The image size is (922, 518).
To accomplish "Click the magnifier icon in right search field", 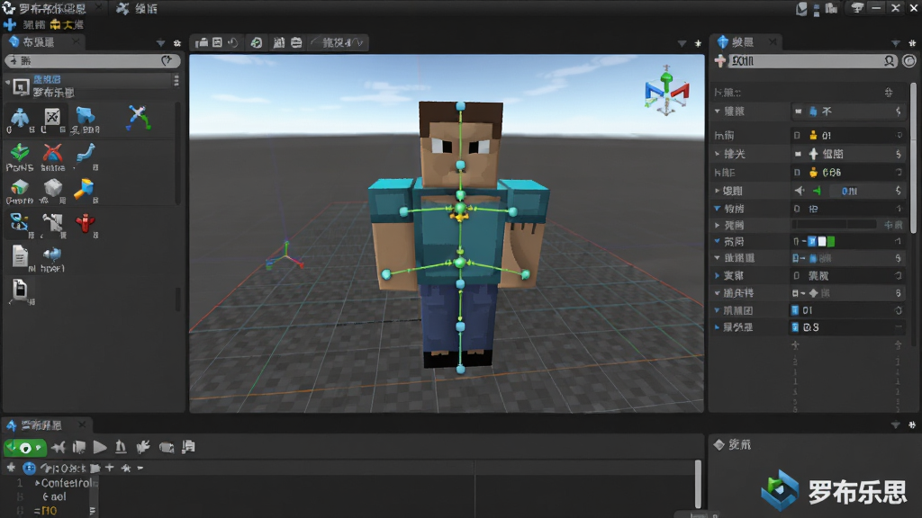I will point(889,61).
